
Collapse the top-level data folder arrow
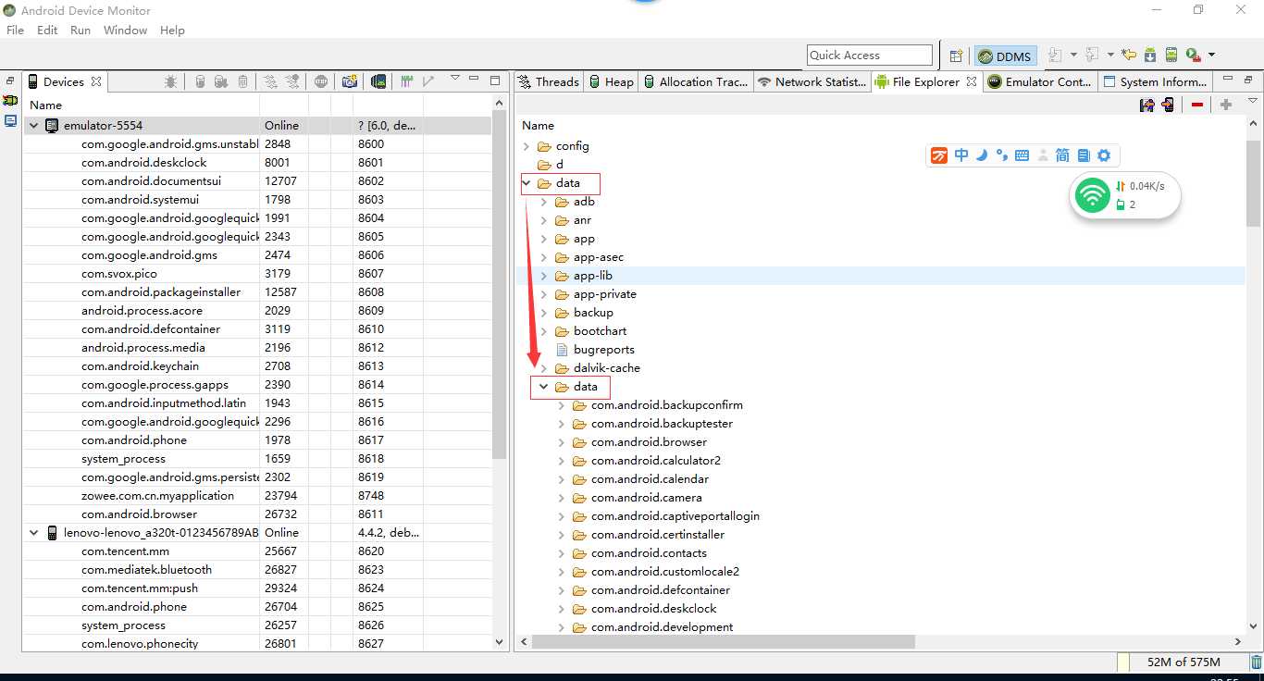click(x=526, y=183)
